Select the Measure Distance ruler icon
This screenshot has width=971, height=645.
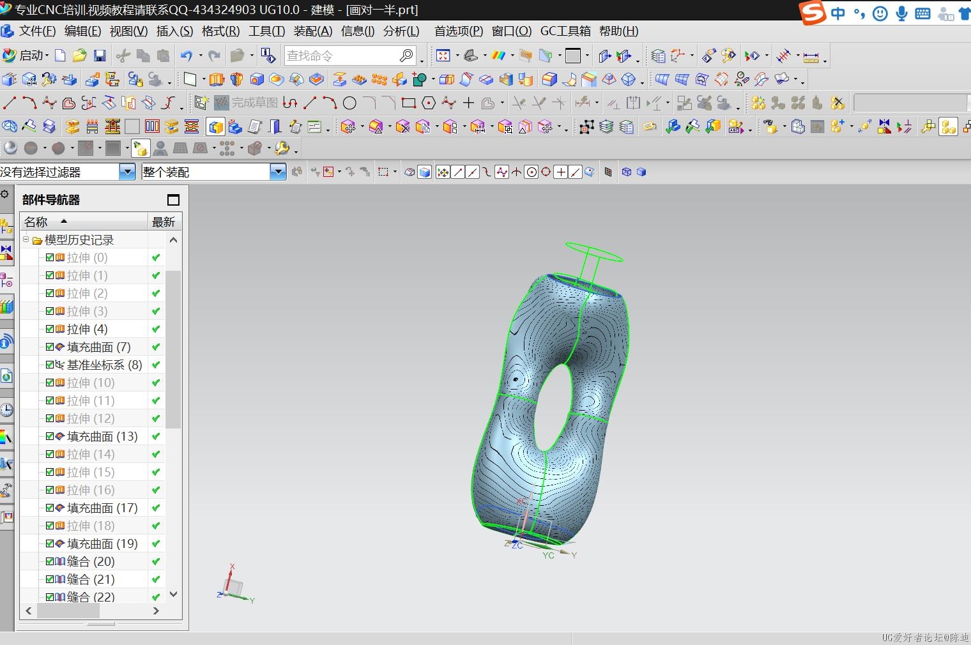click(x=811, y=57)
